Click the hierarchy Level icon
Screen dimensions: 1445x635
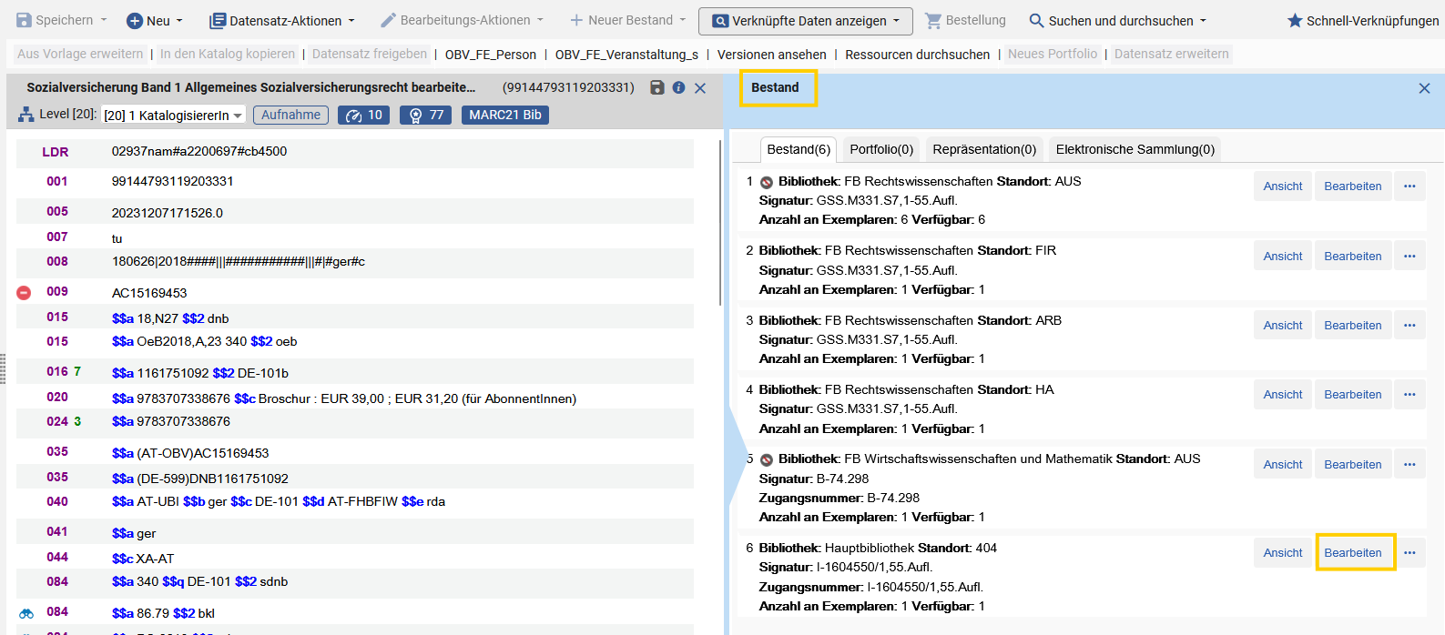pyautogui.click(x=26, y=115)
